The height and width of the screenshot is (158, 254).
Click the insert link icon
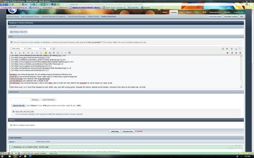point(50,53)
